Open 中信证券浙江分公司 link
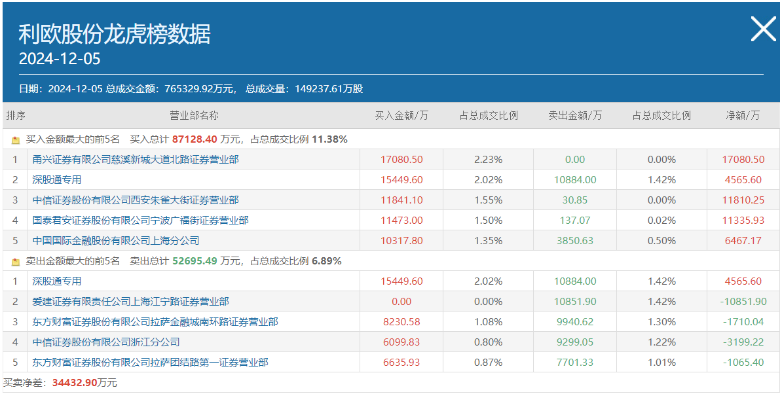Viewport: 782px width, 394px height. click(x=106, y=342)
